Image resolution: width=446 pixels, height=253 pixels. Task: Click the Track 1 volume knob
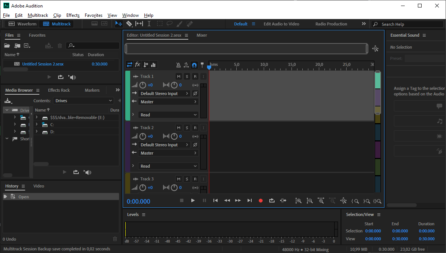click(143, 85)
